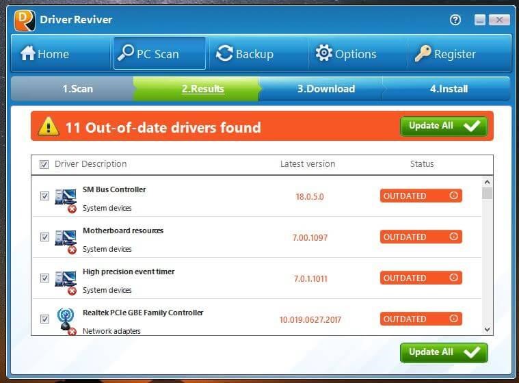
Task: Click OUTDATED button for Realtek PCIe GBE
Action: pos(421,319)
